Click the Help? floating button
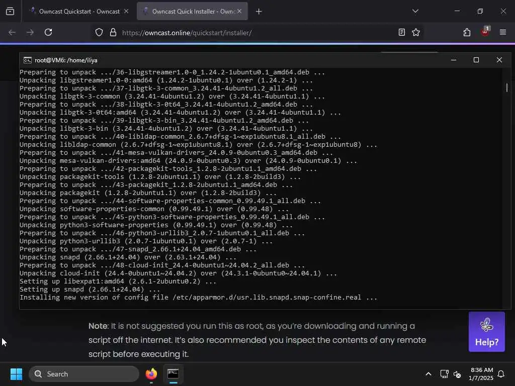515x386 pixels. (487, 332)
